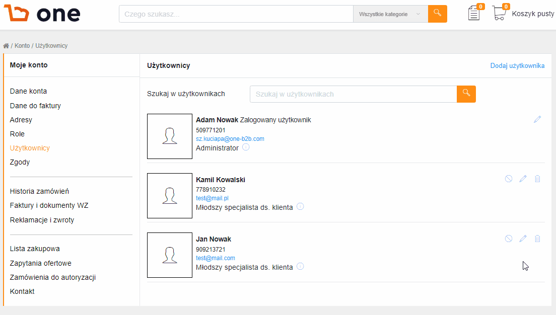Search users with the orange magnifier button
556x315 pixels.
pyautogui.click(x=466, y=94)
